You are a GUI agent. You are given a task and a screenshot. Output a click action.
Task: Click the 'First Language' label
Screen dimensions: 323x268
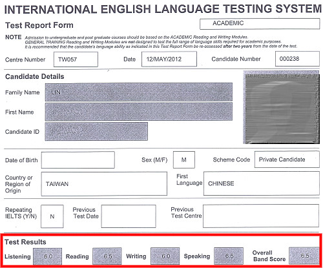point(189,180)
